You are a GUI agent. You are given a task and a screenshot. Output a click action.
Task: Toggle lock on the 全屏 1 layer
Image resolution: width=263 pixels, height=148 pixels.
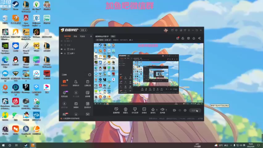pos(65,53)
